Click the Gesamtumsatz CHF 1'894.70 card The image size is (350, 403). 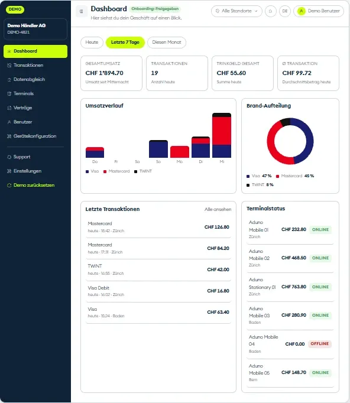pyautogui.click(x=111, y=73)
